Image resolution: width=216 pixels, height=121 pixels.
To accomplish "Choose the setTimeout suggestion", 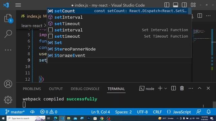I will [119, 24].
